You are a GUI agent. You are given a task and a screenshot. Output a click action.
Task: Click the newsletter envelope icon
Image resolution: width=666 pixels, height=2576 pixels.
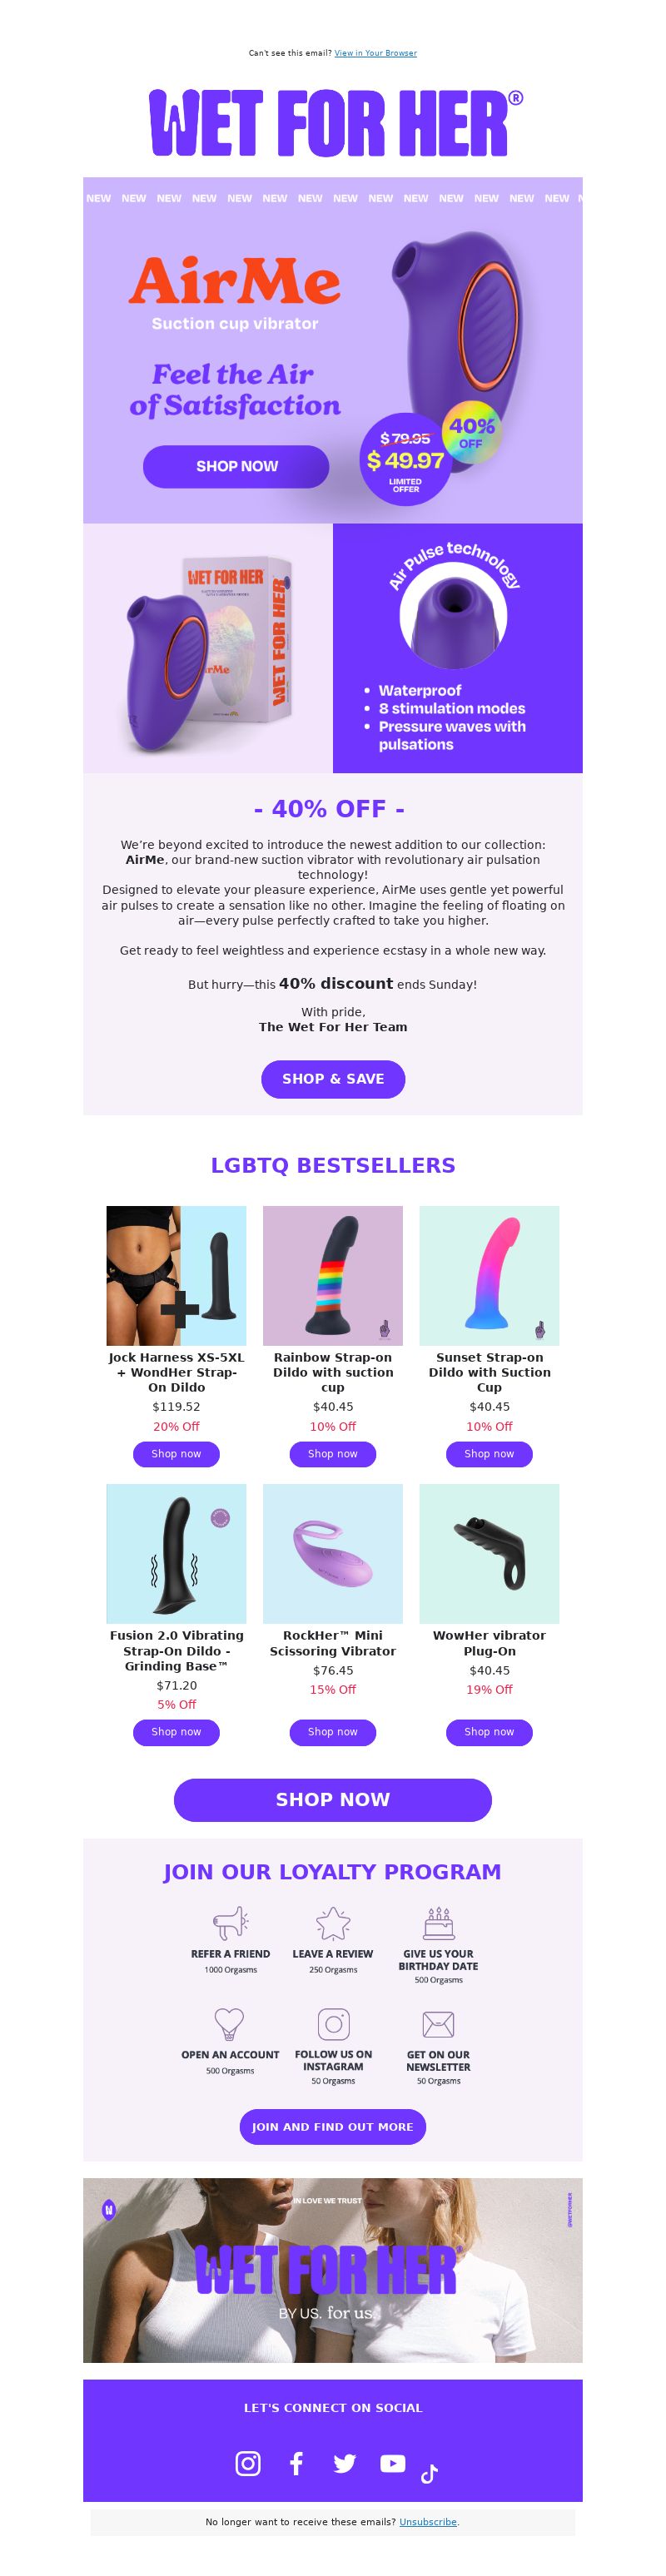[438, 2025]
